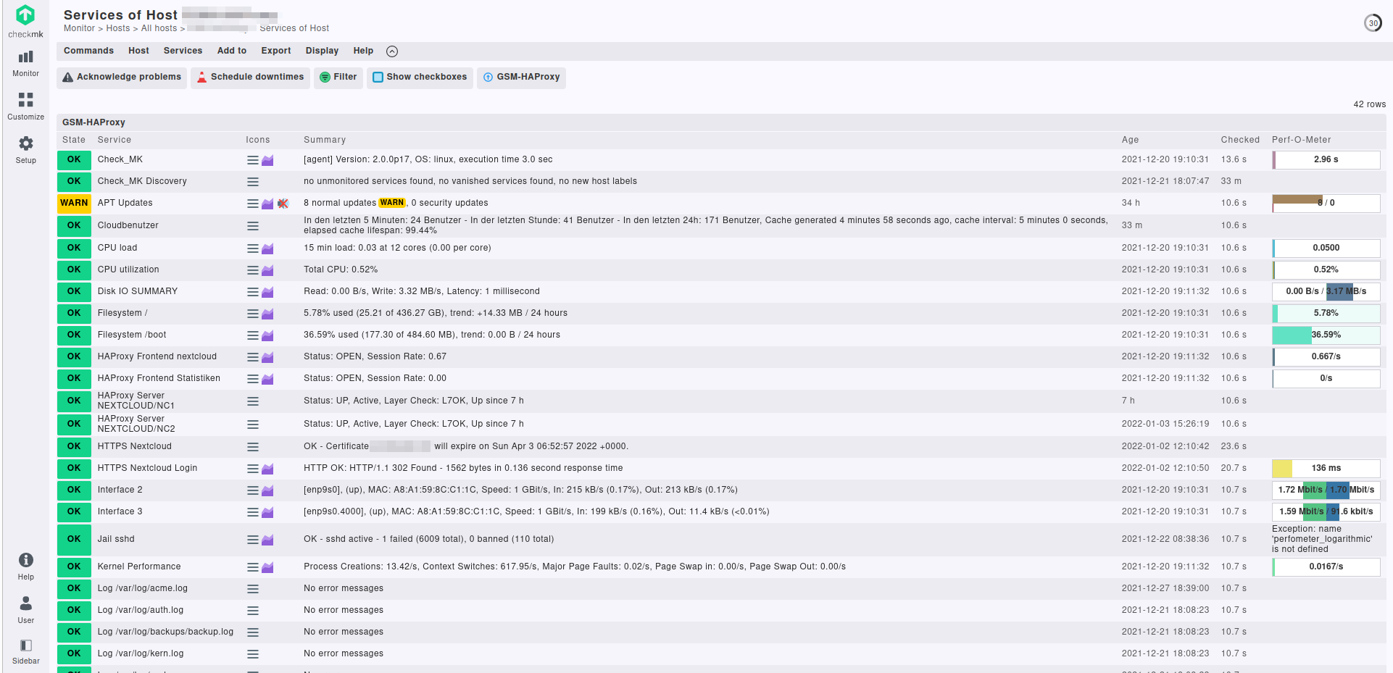Click Acknowledge problems button
Image resolution: width=1393 pixels, height=673 pixels.
pyautogui.click(x=122, y=77)
